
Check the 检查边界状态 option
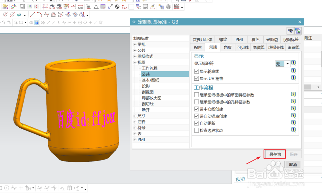pos(196,130)
